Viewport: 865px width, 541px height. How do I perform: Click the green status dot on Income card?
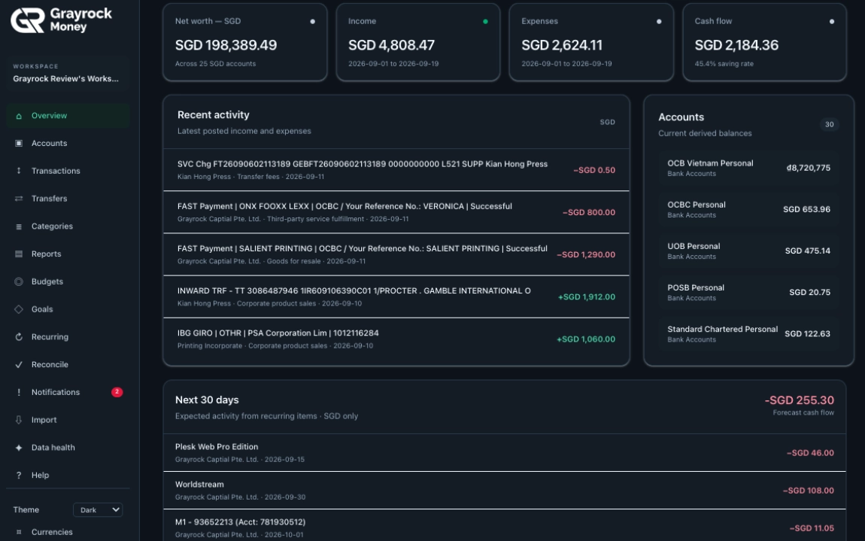pos(485,22)
